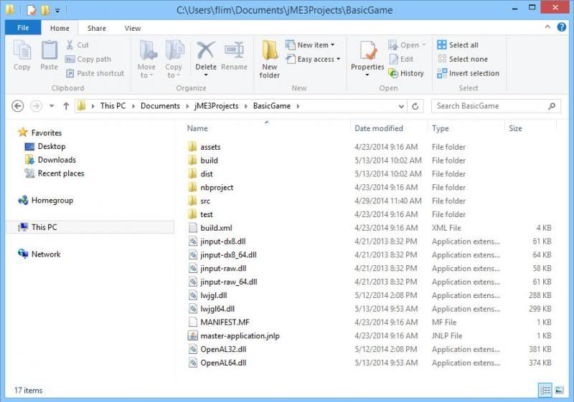The height and width of the screenshot is (402, 574).
Task: Click Documents in the address breadcrumb
Action: pos(160,106)
